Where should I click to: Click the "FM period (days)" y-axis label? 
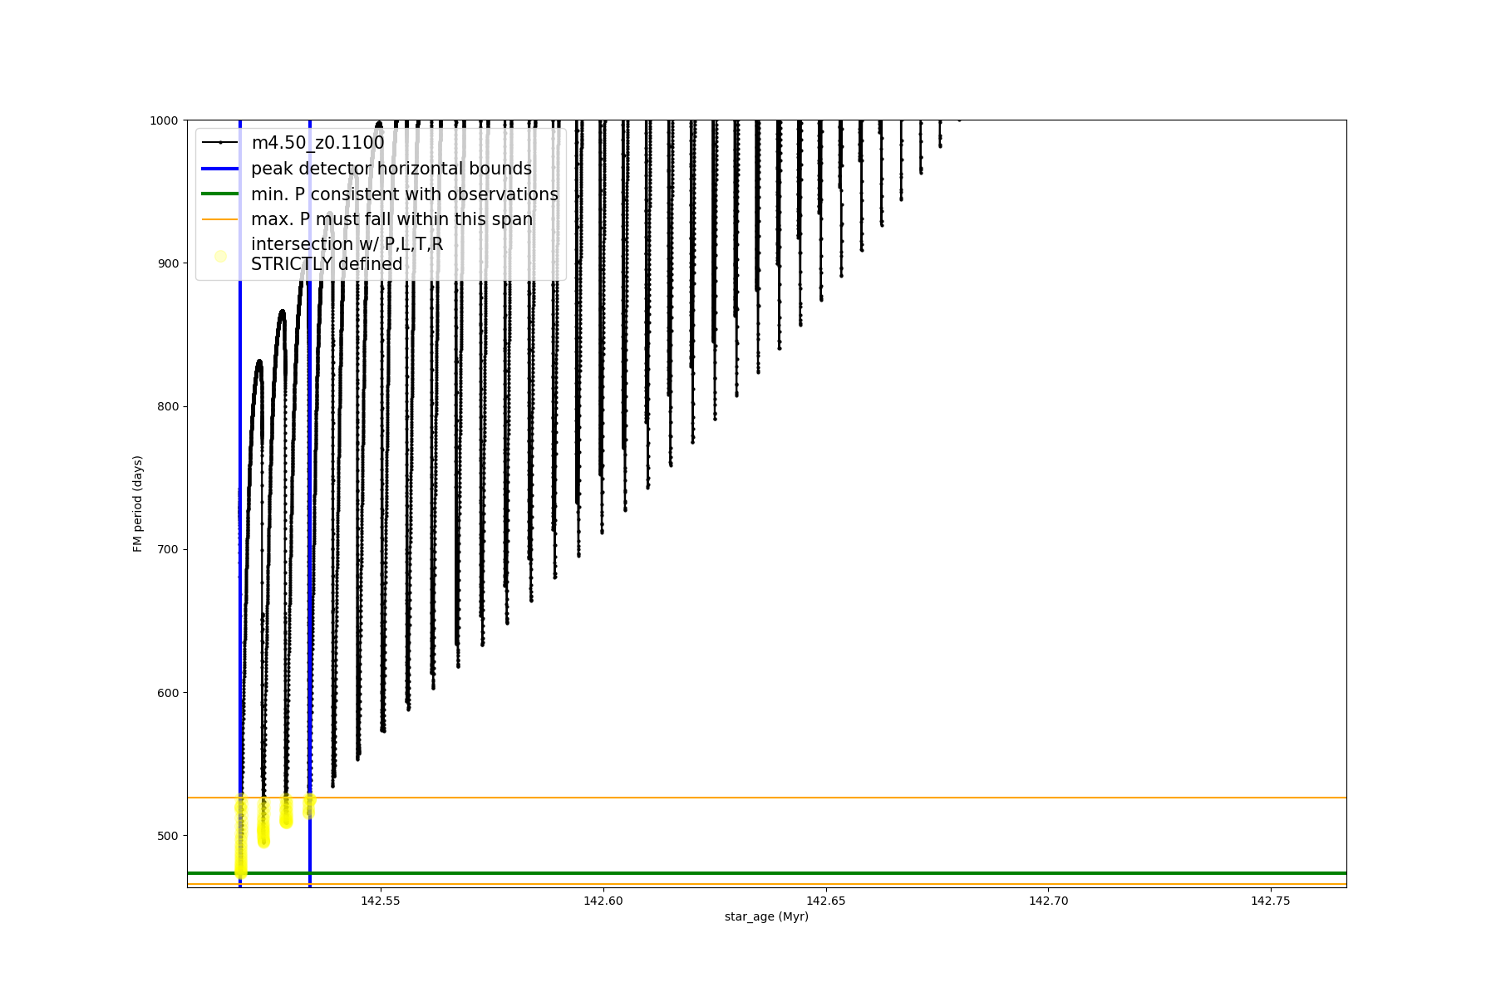coord(138,503)
